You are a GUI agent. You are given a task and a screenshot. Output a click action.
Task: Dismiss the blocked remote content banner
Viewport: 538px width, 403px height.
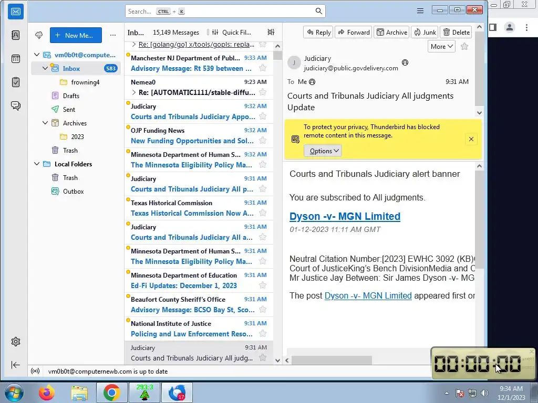click(471, 139)
